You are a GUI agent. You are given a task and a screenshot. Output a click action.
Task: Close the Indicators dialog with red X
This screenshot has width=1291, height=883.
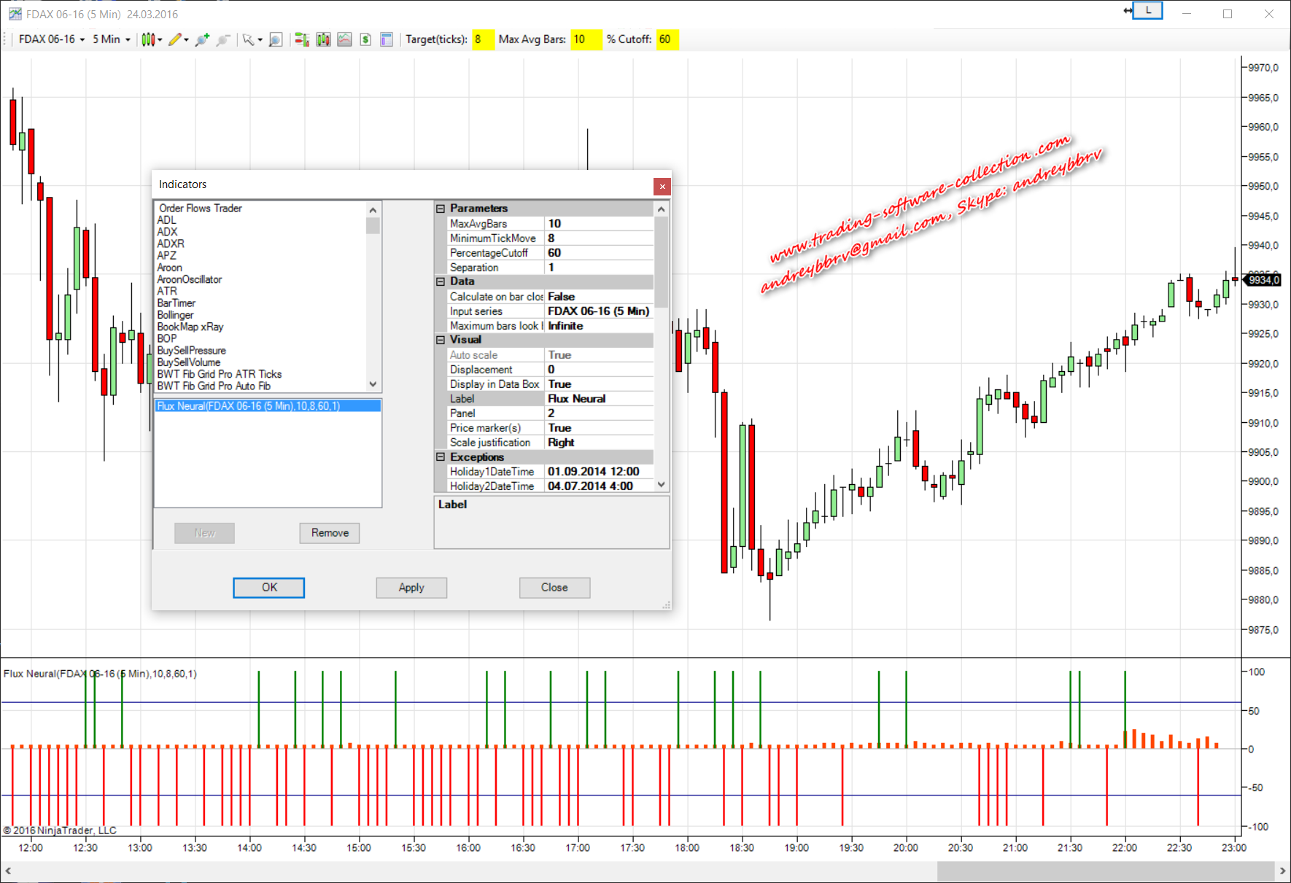pyautogui.click(x=662, y=187)
